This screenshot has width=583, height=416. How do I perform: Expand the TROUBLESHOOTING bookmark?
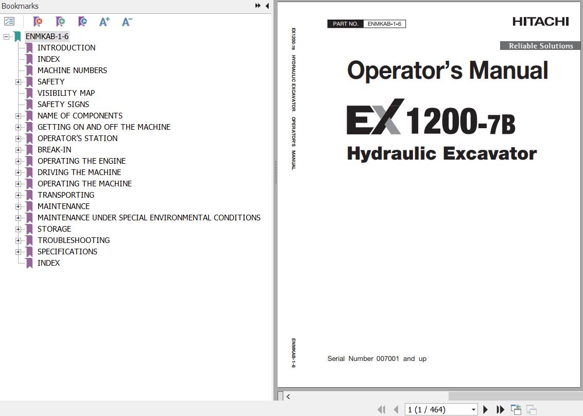click(18, 240)
